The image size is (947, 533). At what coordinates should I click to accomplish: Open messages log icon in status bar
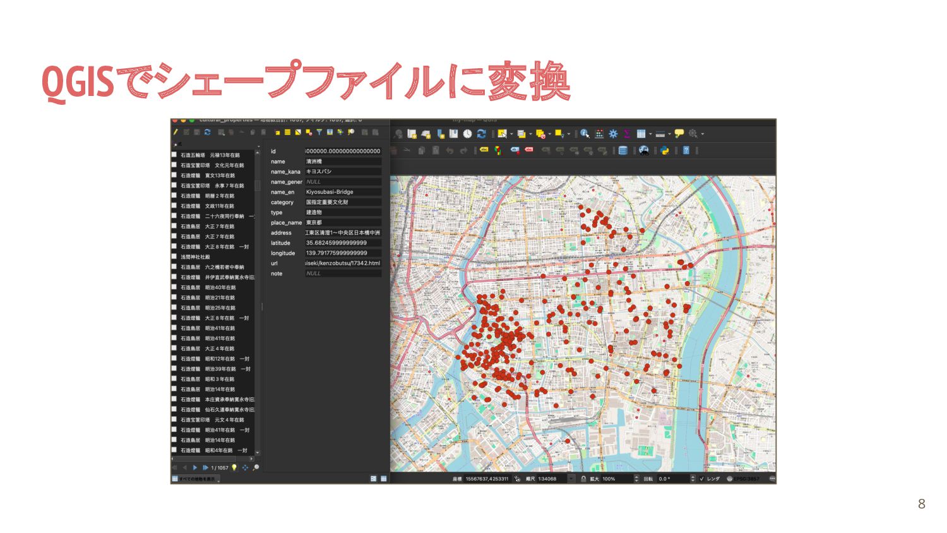[772, 479]
